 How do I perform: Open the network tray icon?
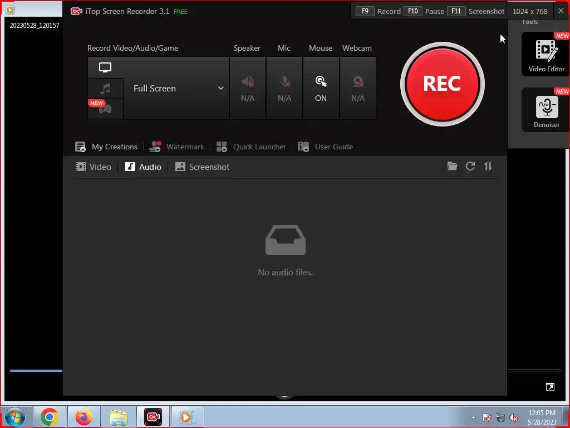(500, 417)
